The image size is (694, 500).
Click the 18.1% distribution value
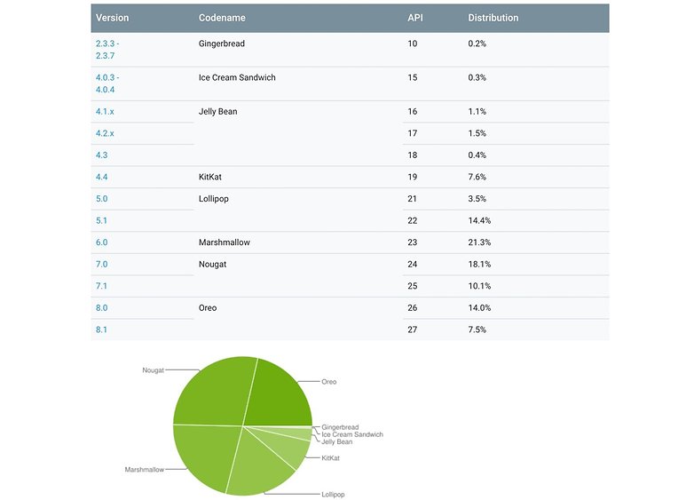479,264
